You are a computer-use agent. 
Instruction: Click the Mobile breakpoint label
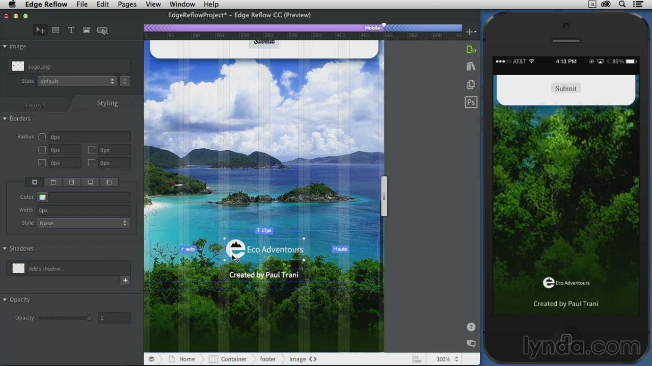pyautogui.click(x=372, y=28)
